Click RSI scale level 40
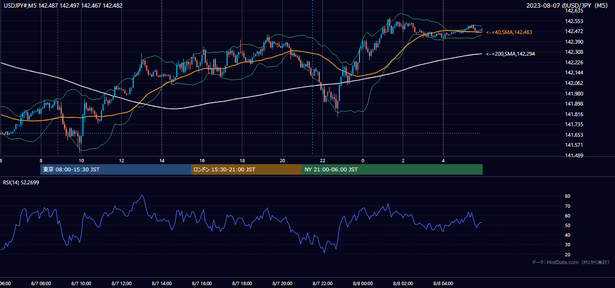This screenshot has height=288, width=615. pyautogui.click(x=567, y=235)
